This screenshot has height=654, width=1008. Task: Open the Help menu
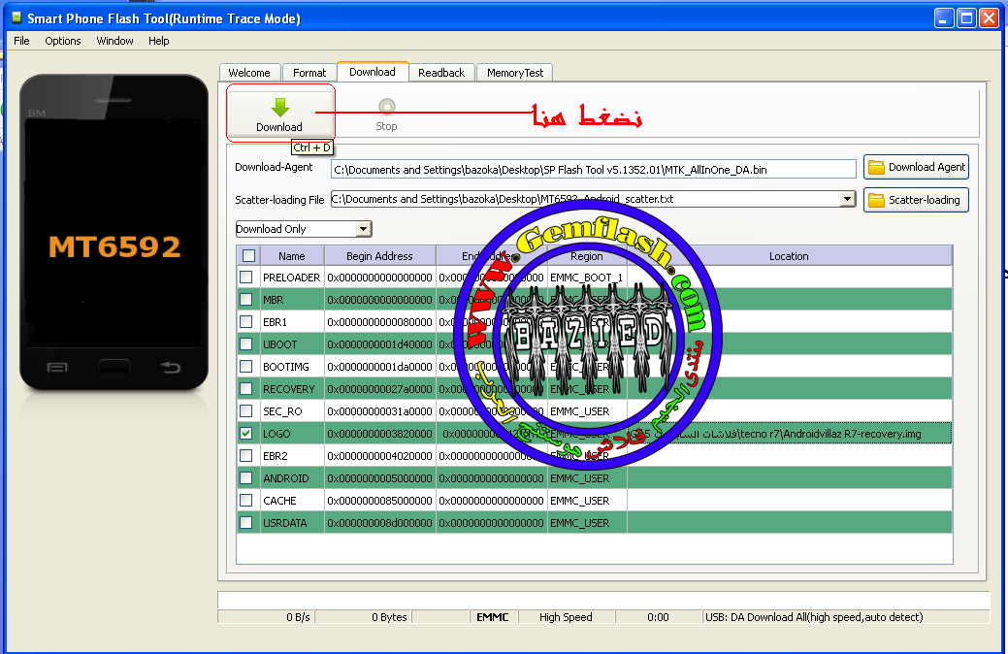(x=159, y=41)
